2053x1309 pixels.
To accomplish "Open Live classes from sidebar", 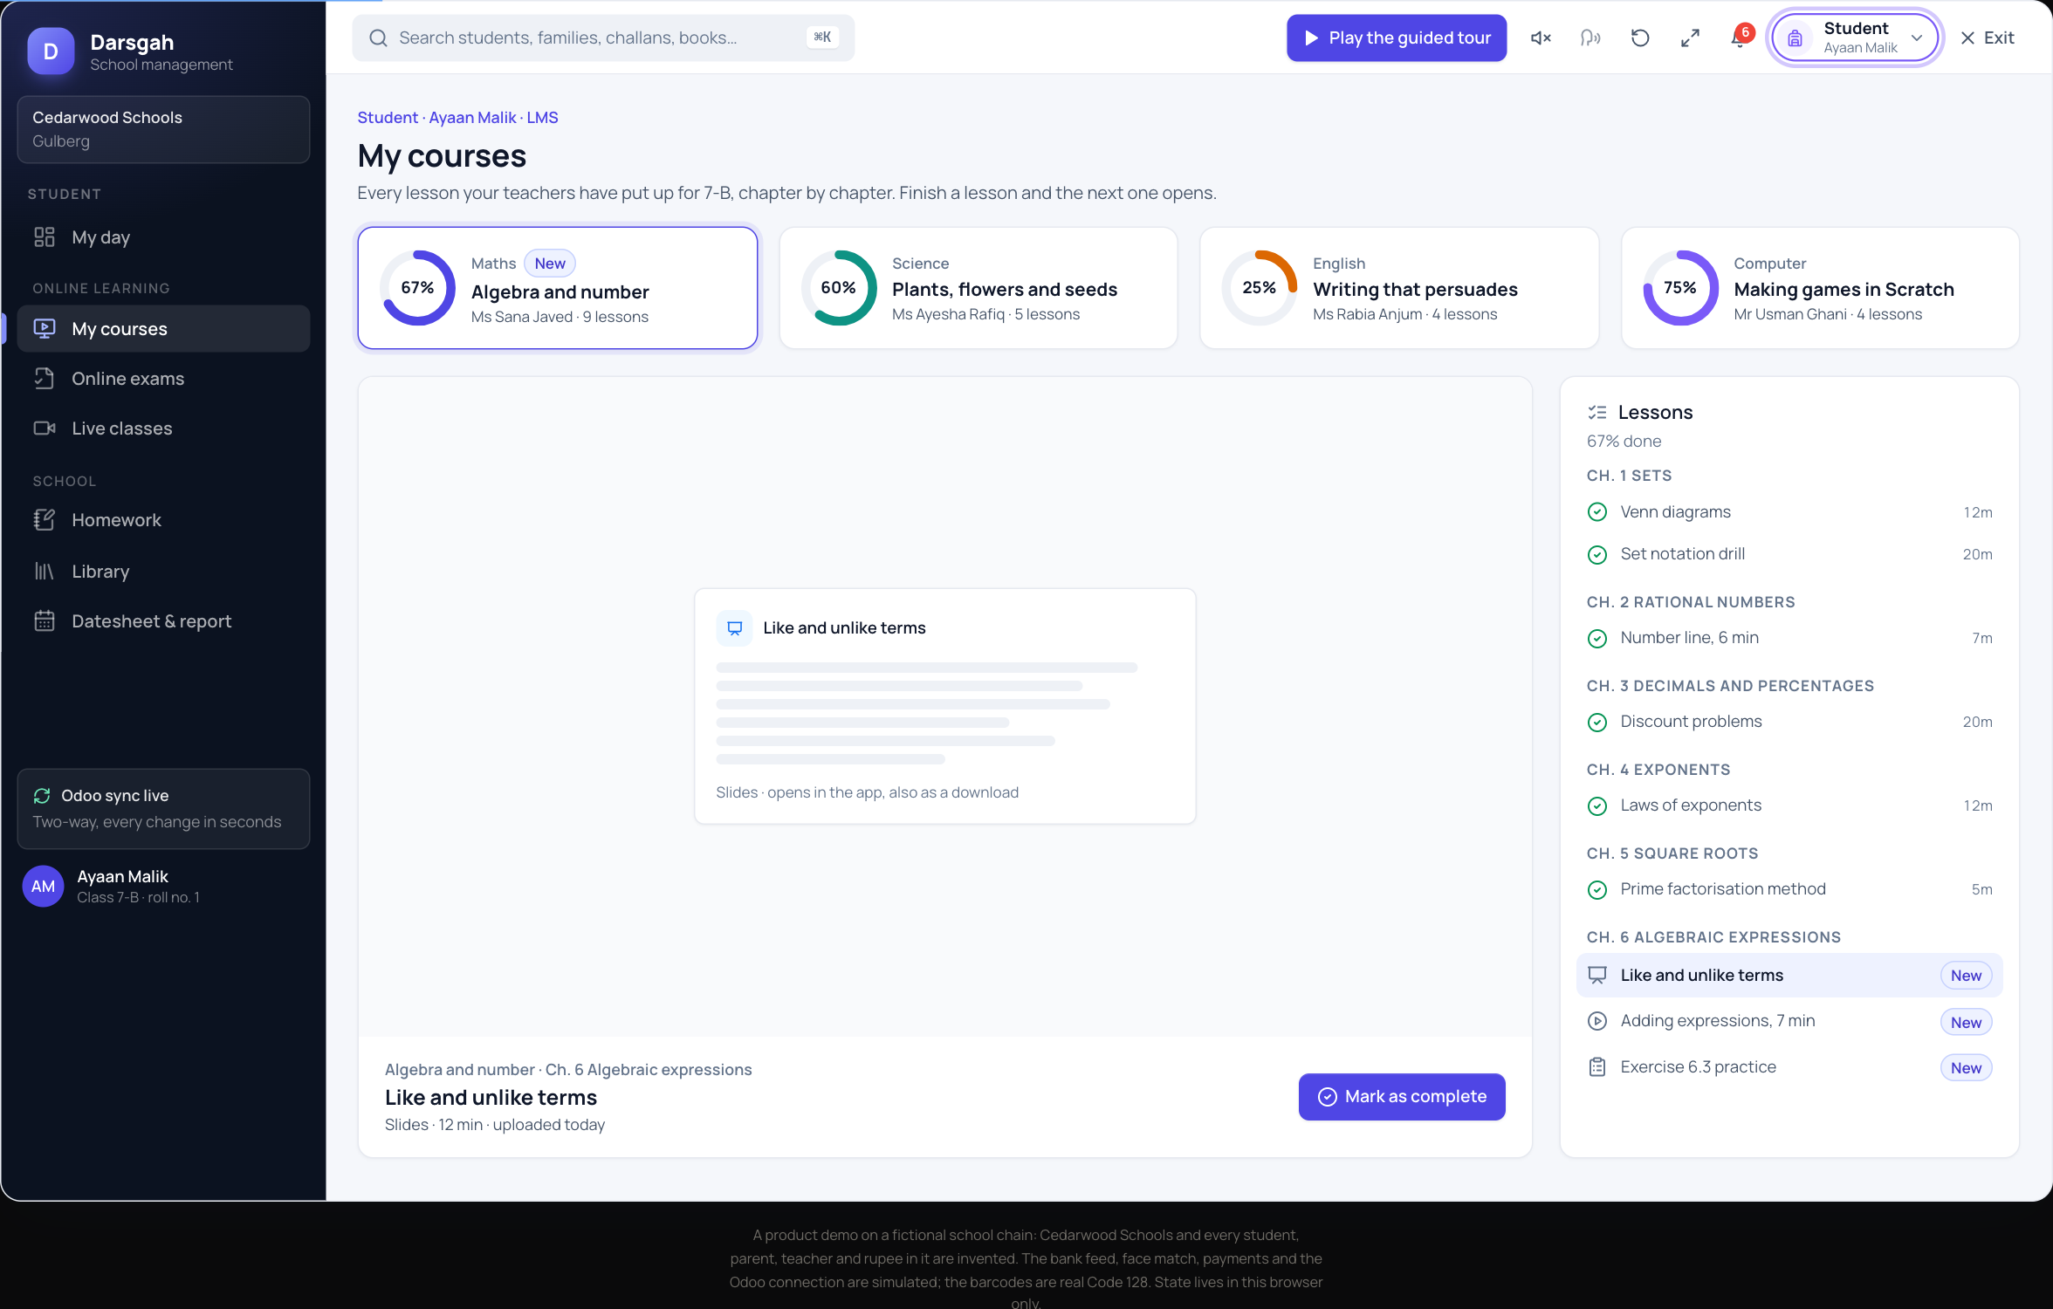I will coord(163,428).
